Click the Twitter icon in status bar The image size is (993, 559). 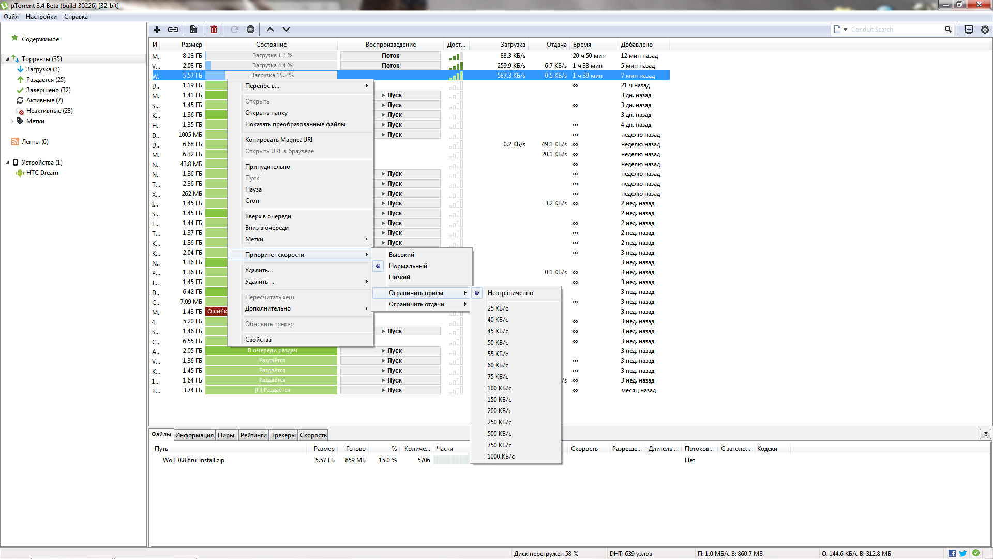[x=963, y=553]
